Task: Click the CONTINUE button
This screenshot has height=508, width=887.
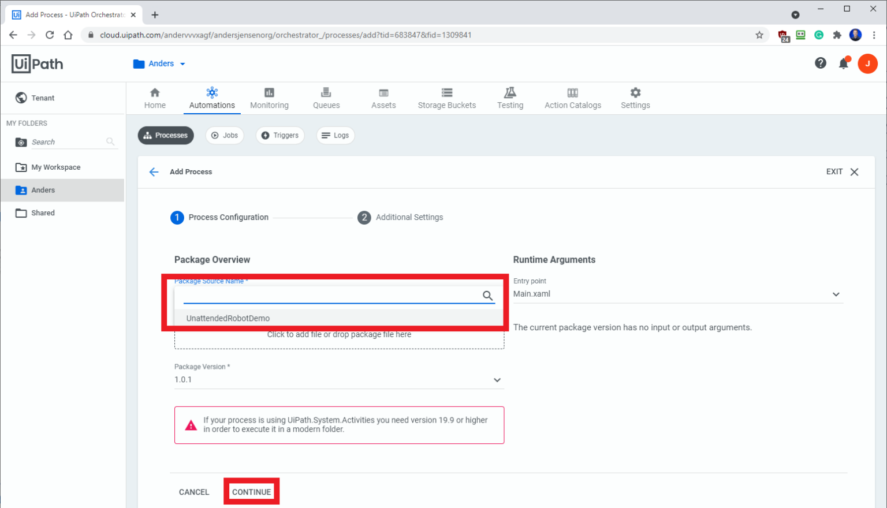Action: point(251,491)
